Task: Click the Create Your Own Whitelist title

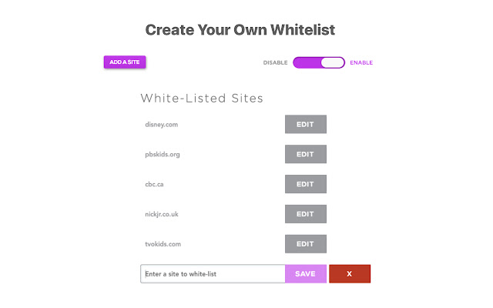Action: 240,30
